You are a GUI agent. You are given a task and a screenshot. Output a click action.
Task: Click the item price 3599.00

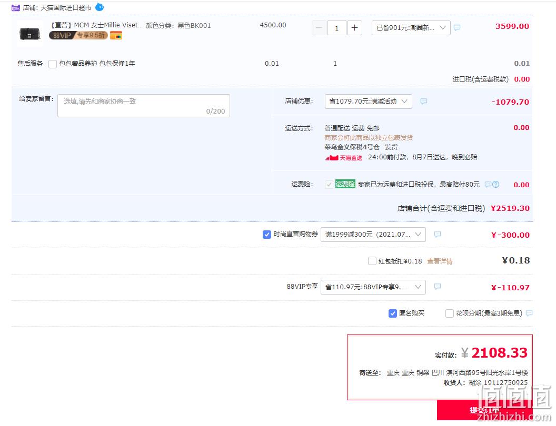512,26
